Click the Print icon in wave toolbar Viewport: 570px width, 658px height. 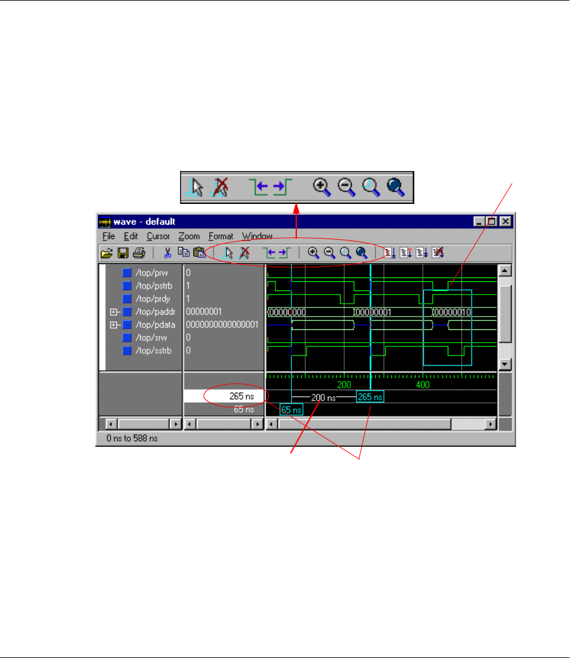click(x=139, y=253)
